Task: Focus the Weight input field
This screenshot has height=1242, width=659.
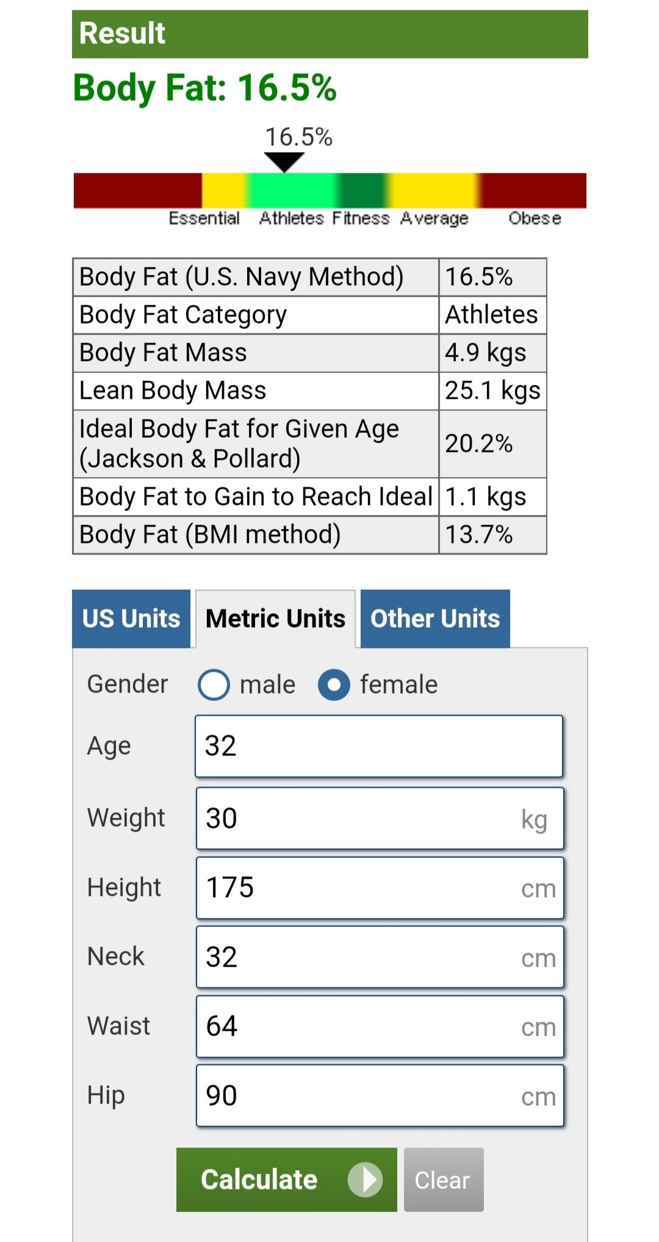Action: (378, 818)
